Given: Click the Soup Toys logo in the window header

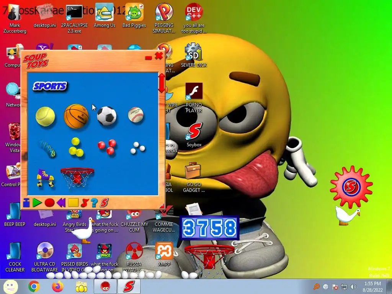Looking at the screenshot, I should pos(35,61).
